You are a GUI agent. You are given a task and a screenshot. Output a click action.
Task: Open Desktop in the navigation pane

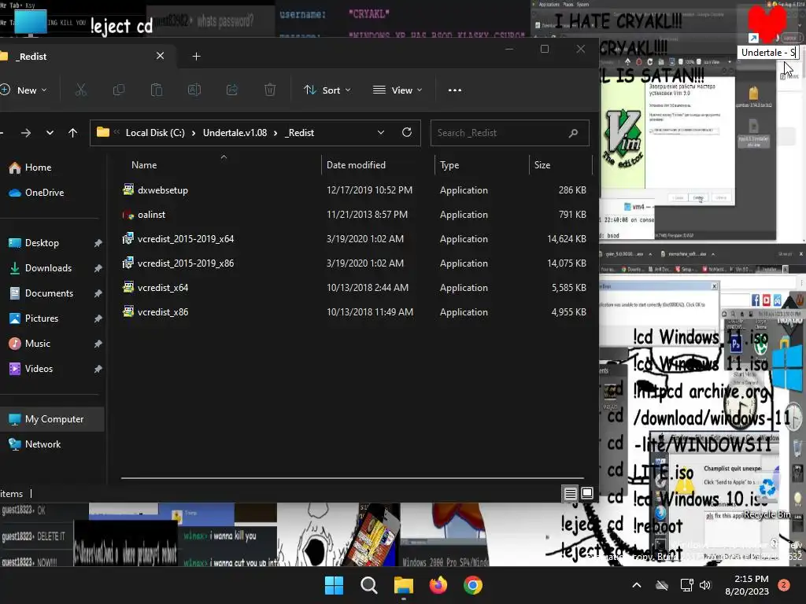point(43,243)
